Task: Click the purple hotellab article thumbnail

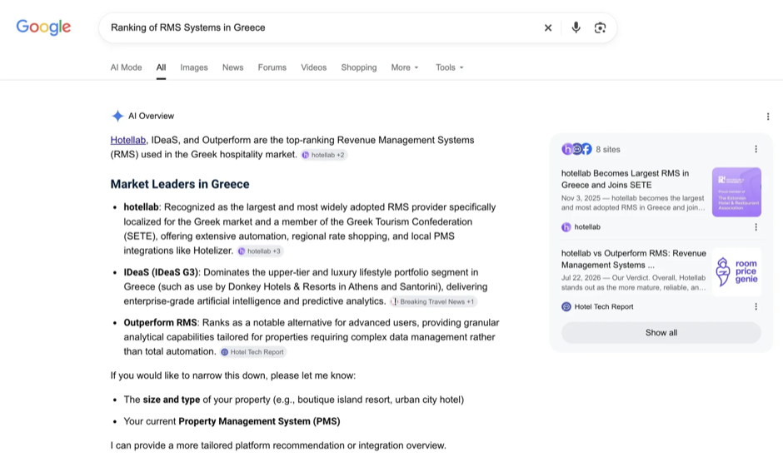Action: [736, 192]
